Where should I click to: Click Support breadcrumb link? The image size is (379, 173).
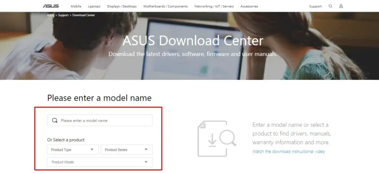point(63,15)
